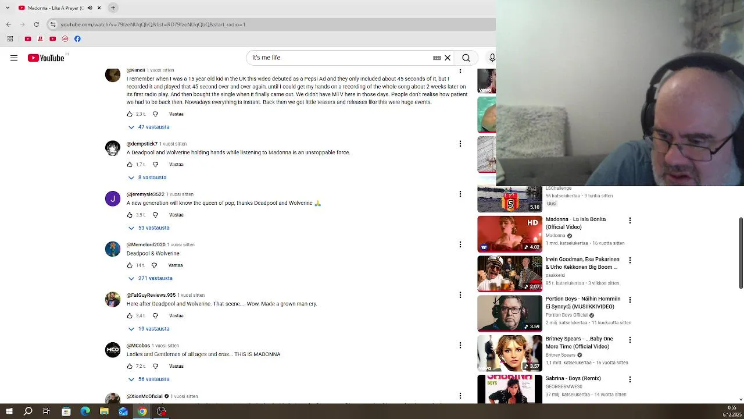Screen dimensions: 744x419
Task: Open more options for Sabrina Boys Remix video
Action: [x=630, y=379]
